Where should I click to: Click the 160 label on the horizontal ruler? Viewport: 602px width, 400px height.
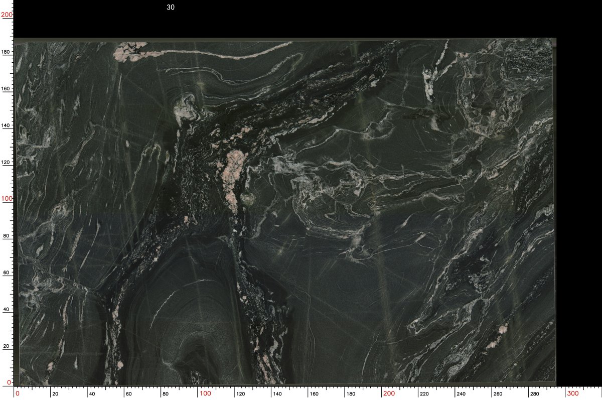click(315, 393)
